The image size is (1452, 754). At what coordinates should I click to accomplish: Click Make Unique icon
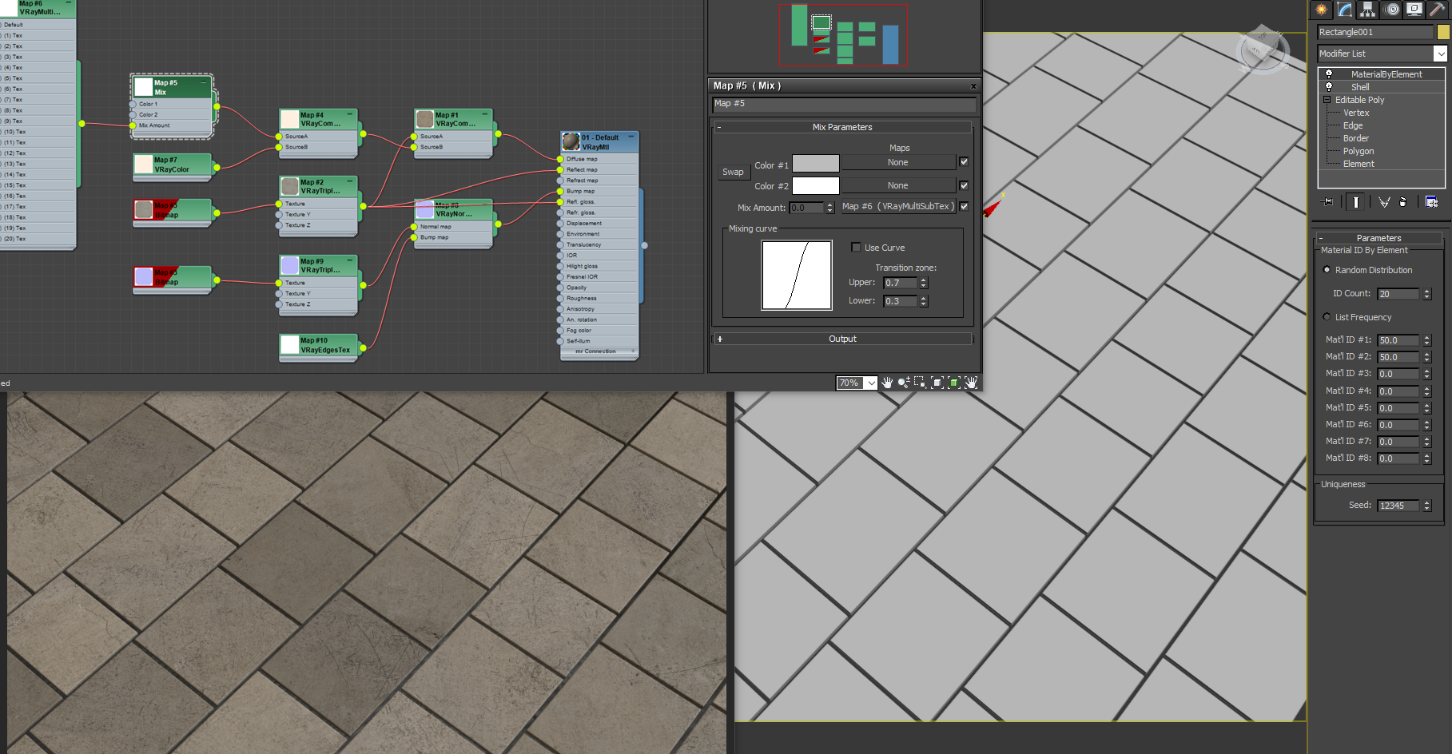[1384, 202]
